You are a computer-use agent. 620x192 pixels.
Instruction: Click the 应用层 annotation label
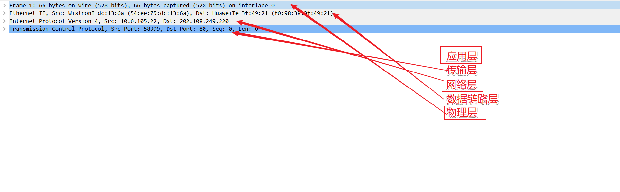click(x=462, y=56)
